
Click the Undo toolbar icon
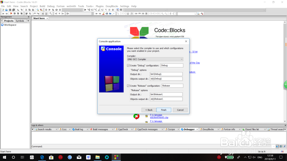coord(18,10)
